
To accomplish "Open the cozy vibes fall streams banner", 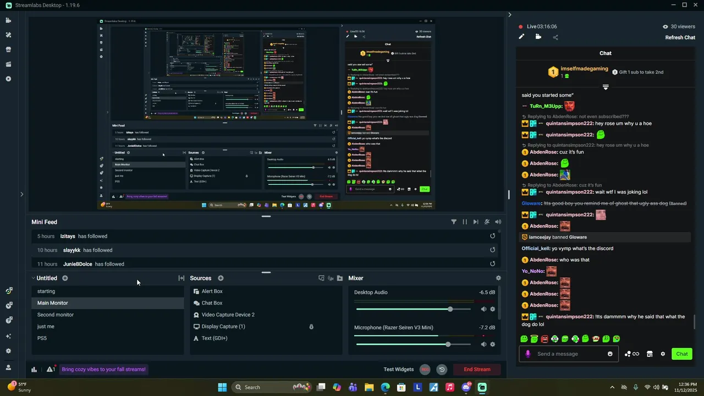I will (104, 370).
